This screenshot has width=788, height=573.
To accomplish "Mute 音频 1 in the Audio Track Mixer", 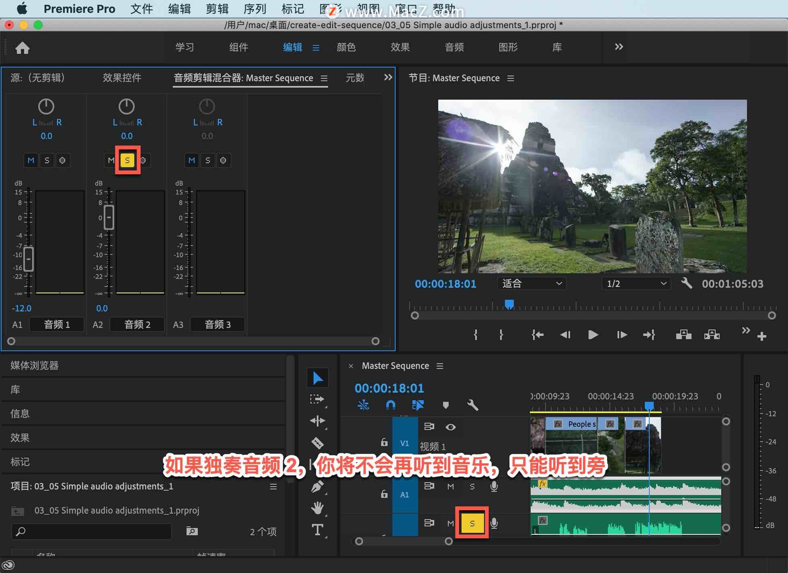I will (x=31, y=160).
